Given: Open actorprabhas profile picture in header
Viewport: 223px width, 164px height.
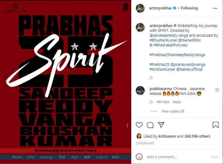Looking at the screenshot, I should pyautogui.click(x=140, y=8).
